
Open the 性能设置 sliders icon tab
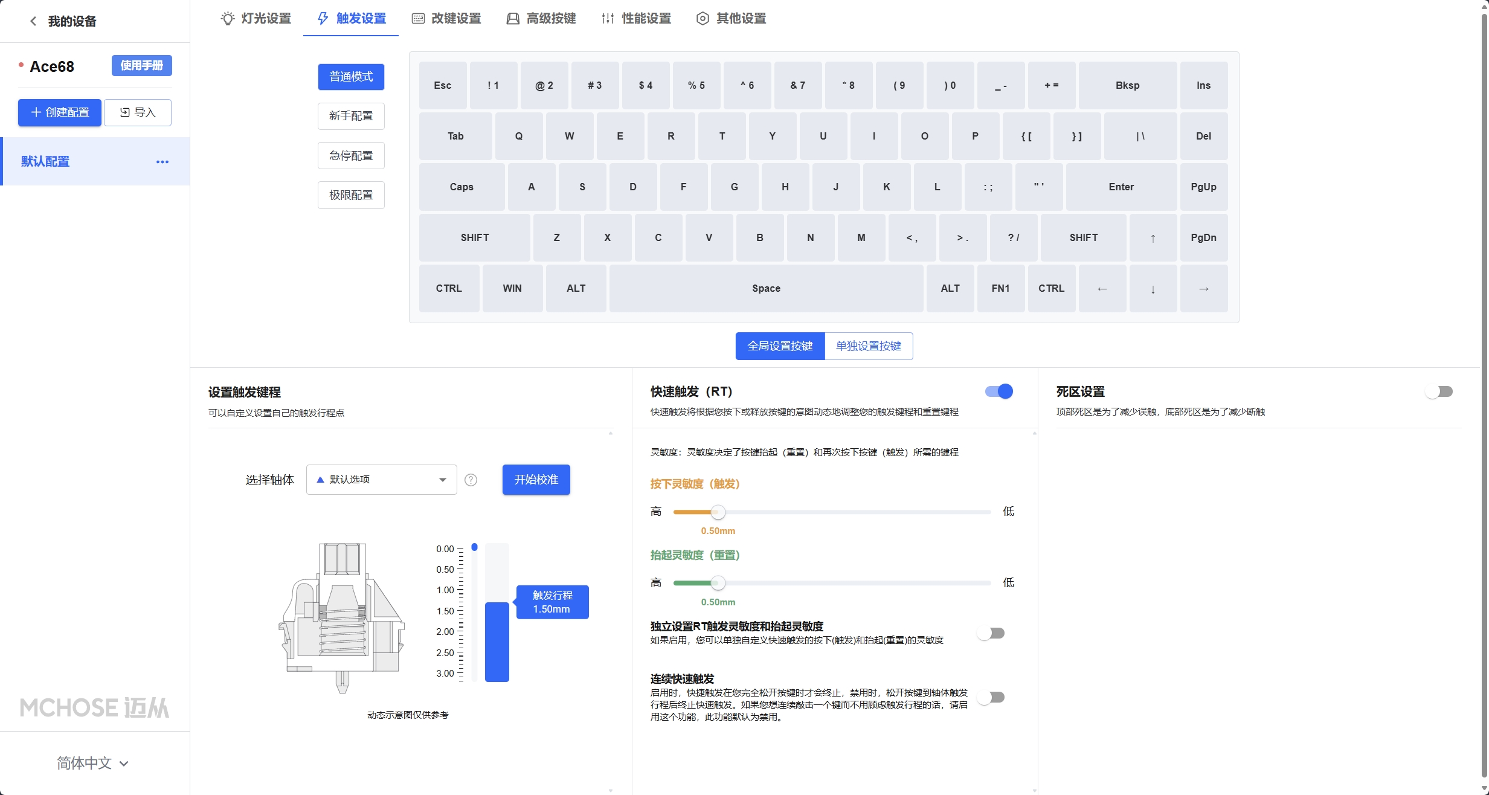[636, 18]
